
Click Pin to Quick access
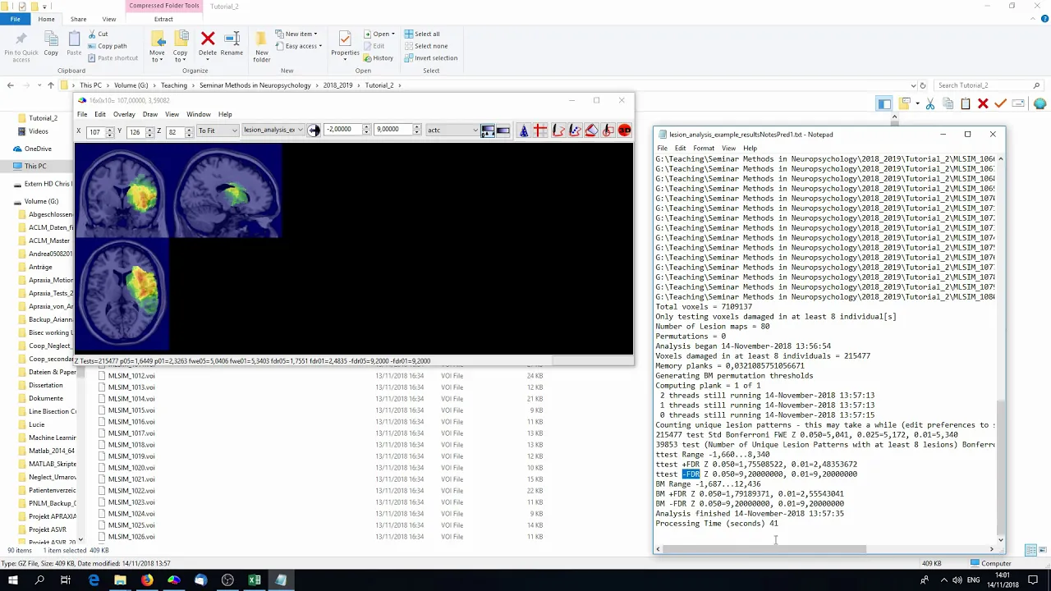coord(21,46)
